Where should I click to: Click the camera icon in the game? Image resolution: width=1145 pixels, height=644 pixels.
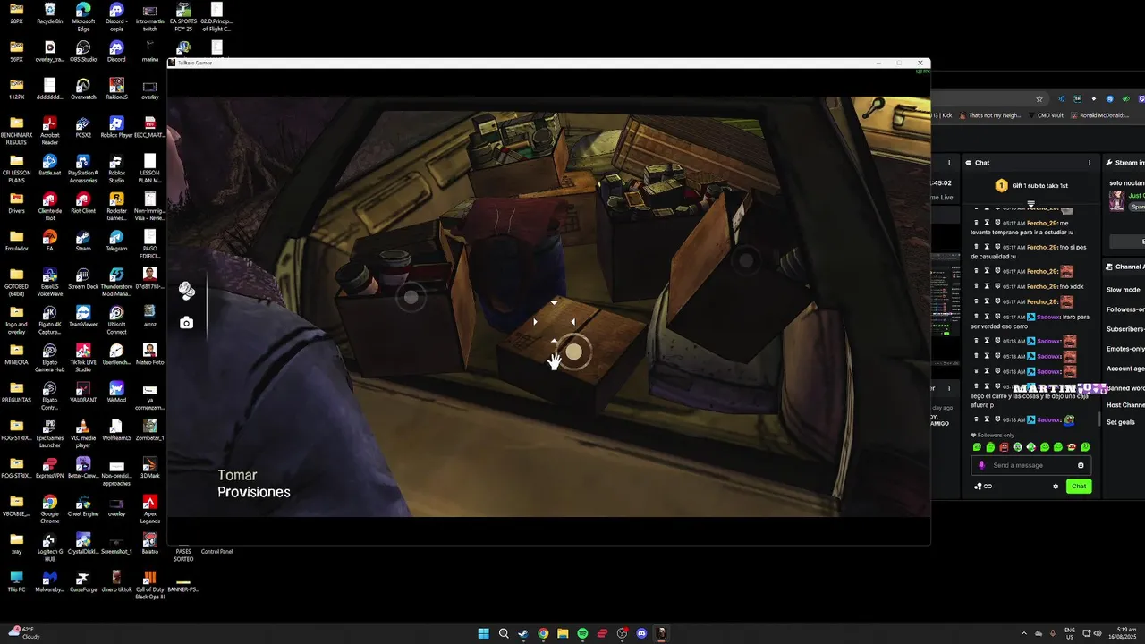pos(186,323)
